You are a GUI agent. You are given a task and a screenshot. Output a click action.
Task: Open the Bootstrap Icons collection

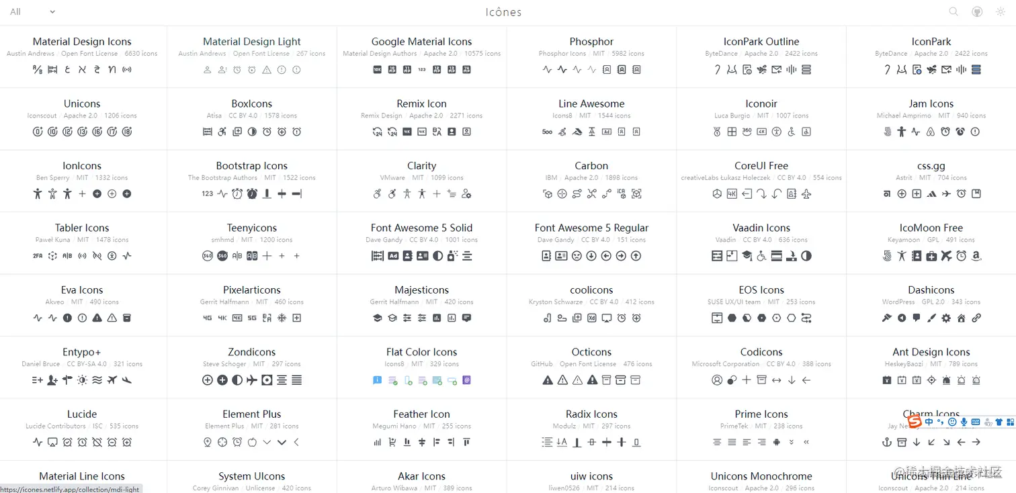pyautogui.click(x=252, y=166)
